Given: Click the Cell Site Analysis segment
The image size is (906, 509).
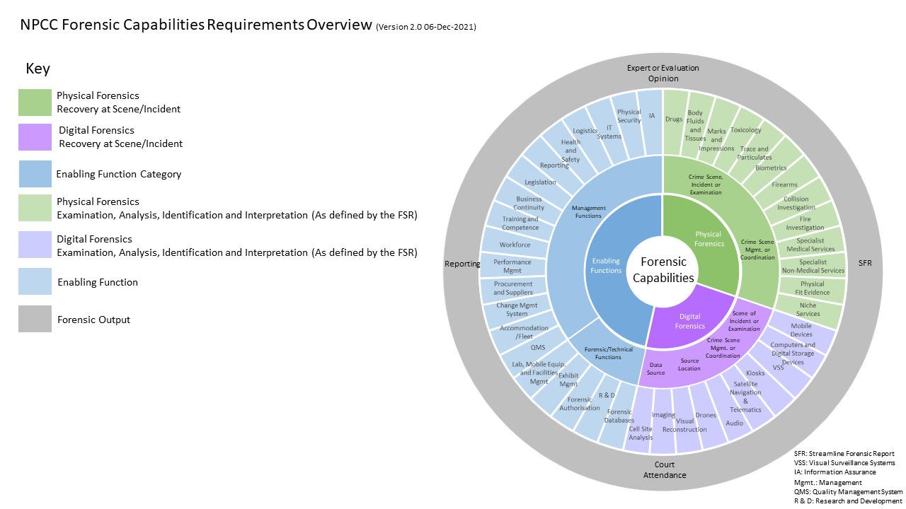Looking at the screenshot, I should click(641, 433).
